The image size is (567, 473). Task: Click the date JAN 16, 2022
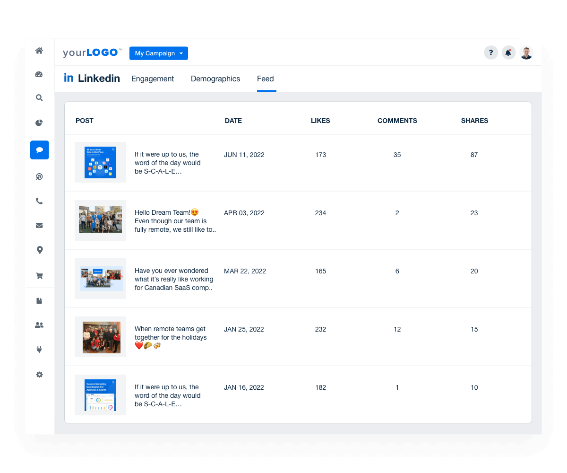pyautogui.click(x=244, y=387)
